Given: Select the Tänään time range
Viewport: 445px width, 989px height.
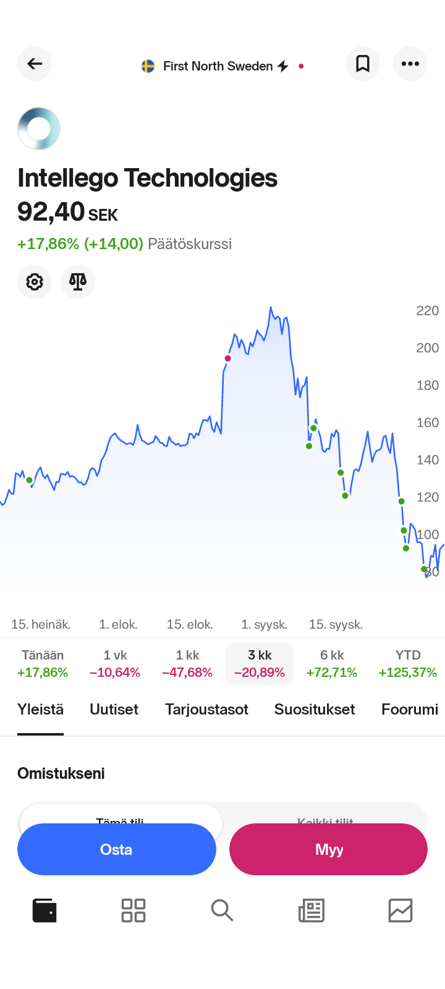Looking at the screenshot, I should tap(43, 664).
